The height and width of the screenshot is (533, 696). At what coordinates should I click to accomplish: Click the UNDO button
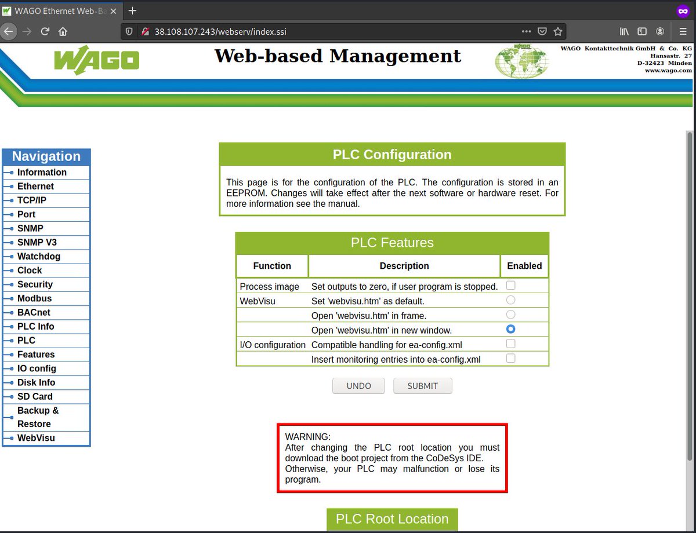358,386
